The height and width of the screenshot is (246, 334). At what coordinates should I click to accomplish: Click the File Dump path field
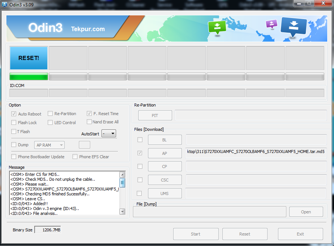(210, 212)
